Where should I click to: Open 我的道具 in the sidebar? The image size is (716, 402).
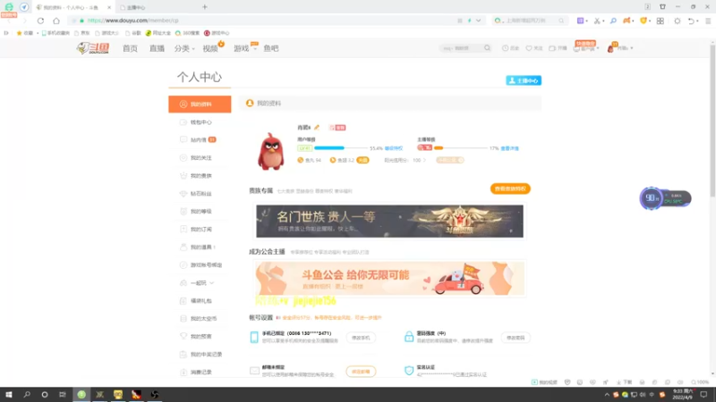click(x=200, y=247)
